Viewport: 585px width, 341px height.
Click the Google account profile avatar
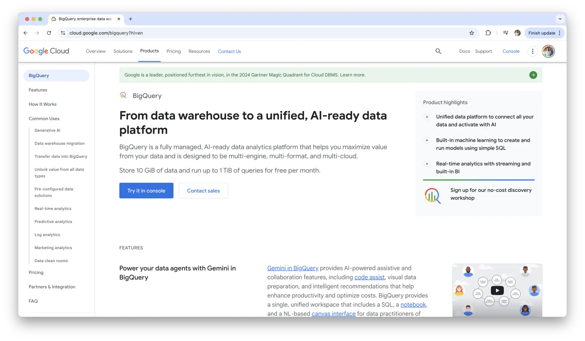(x=548, y=51)
